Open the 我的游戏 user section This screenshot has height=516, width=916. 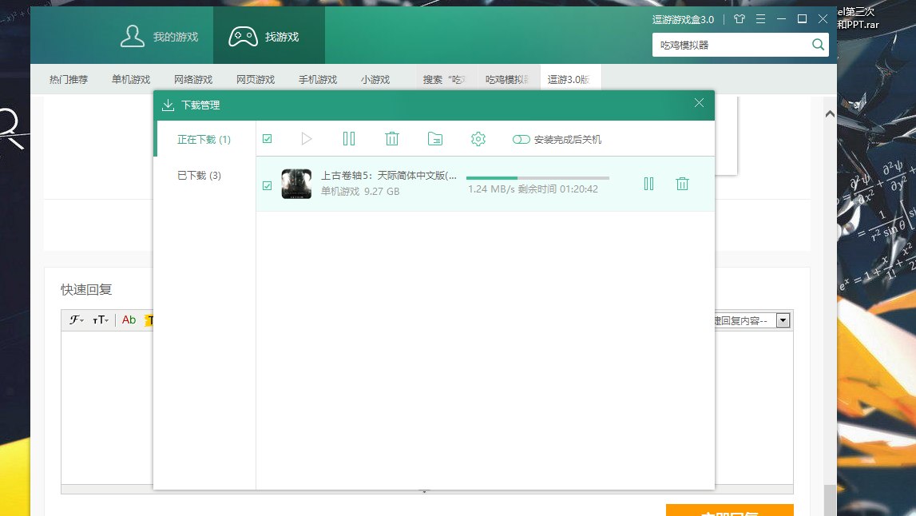point(159,36)
